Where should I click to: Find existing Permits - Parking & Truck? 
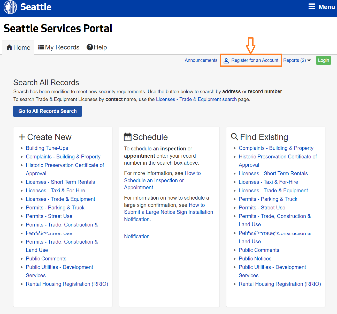pyautogui.click(x=268, y=199)
